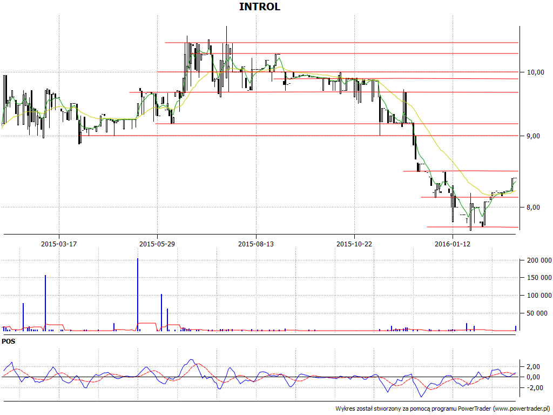
Task: Select the 2015-10-22 date label
Action: [x=354, y=244]
